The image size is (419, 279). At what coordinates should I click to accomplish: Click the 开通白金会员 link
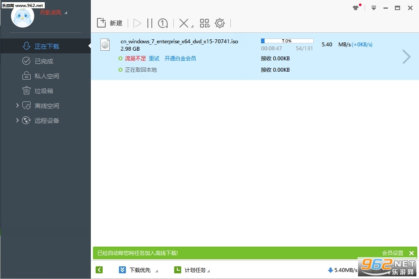click(x=180, y=59)
